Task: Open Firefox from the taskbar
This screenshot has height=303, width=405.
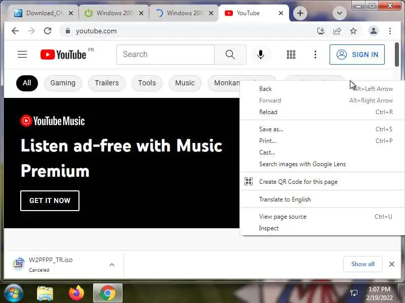Action: coord(76,293)
